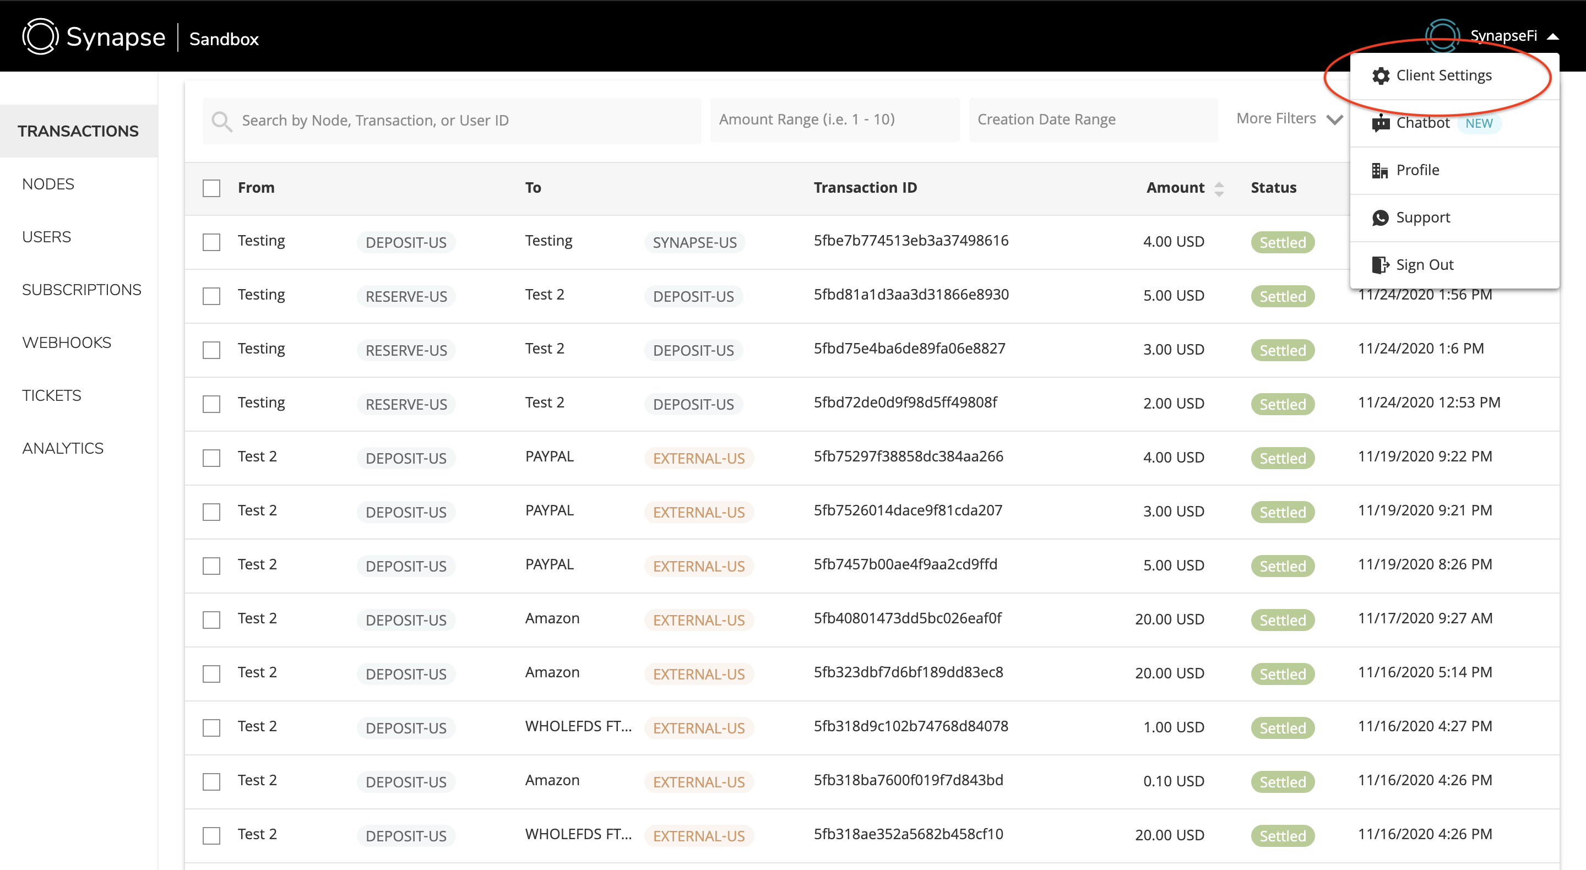This screenshot has height=870, width=1586.
Task: Choose Sign Out from the menu
Action: pyautogui.click(x=1454, y=265)
